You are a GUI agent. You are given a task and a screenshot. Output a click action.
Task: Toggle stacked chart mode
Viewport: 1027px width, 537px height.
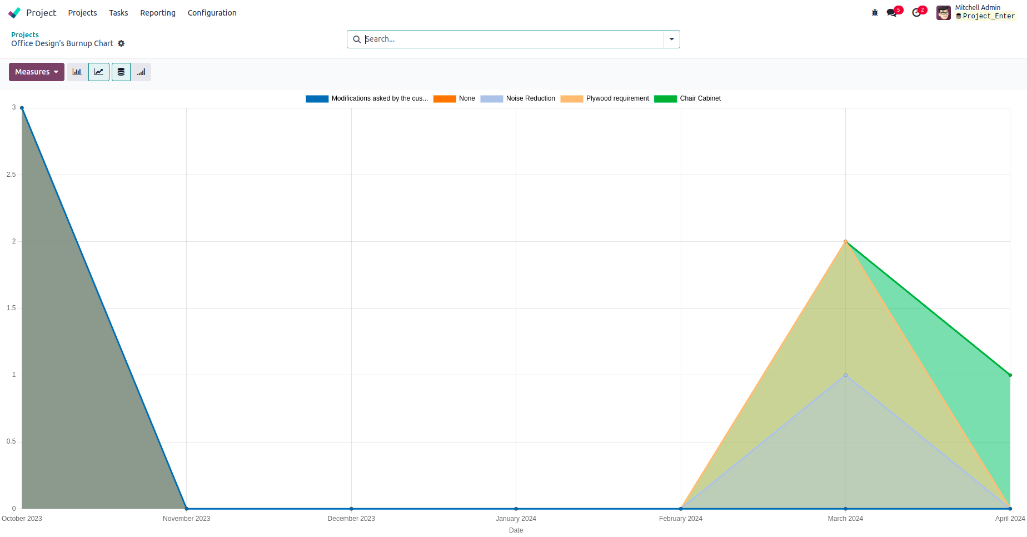121,72
